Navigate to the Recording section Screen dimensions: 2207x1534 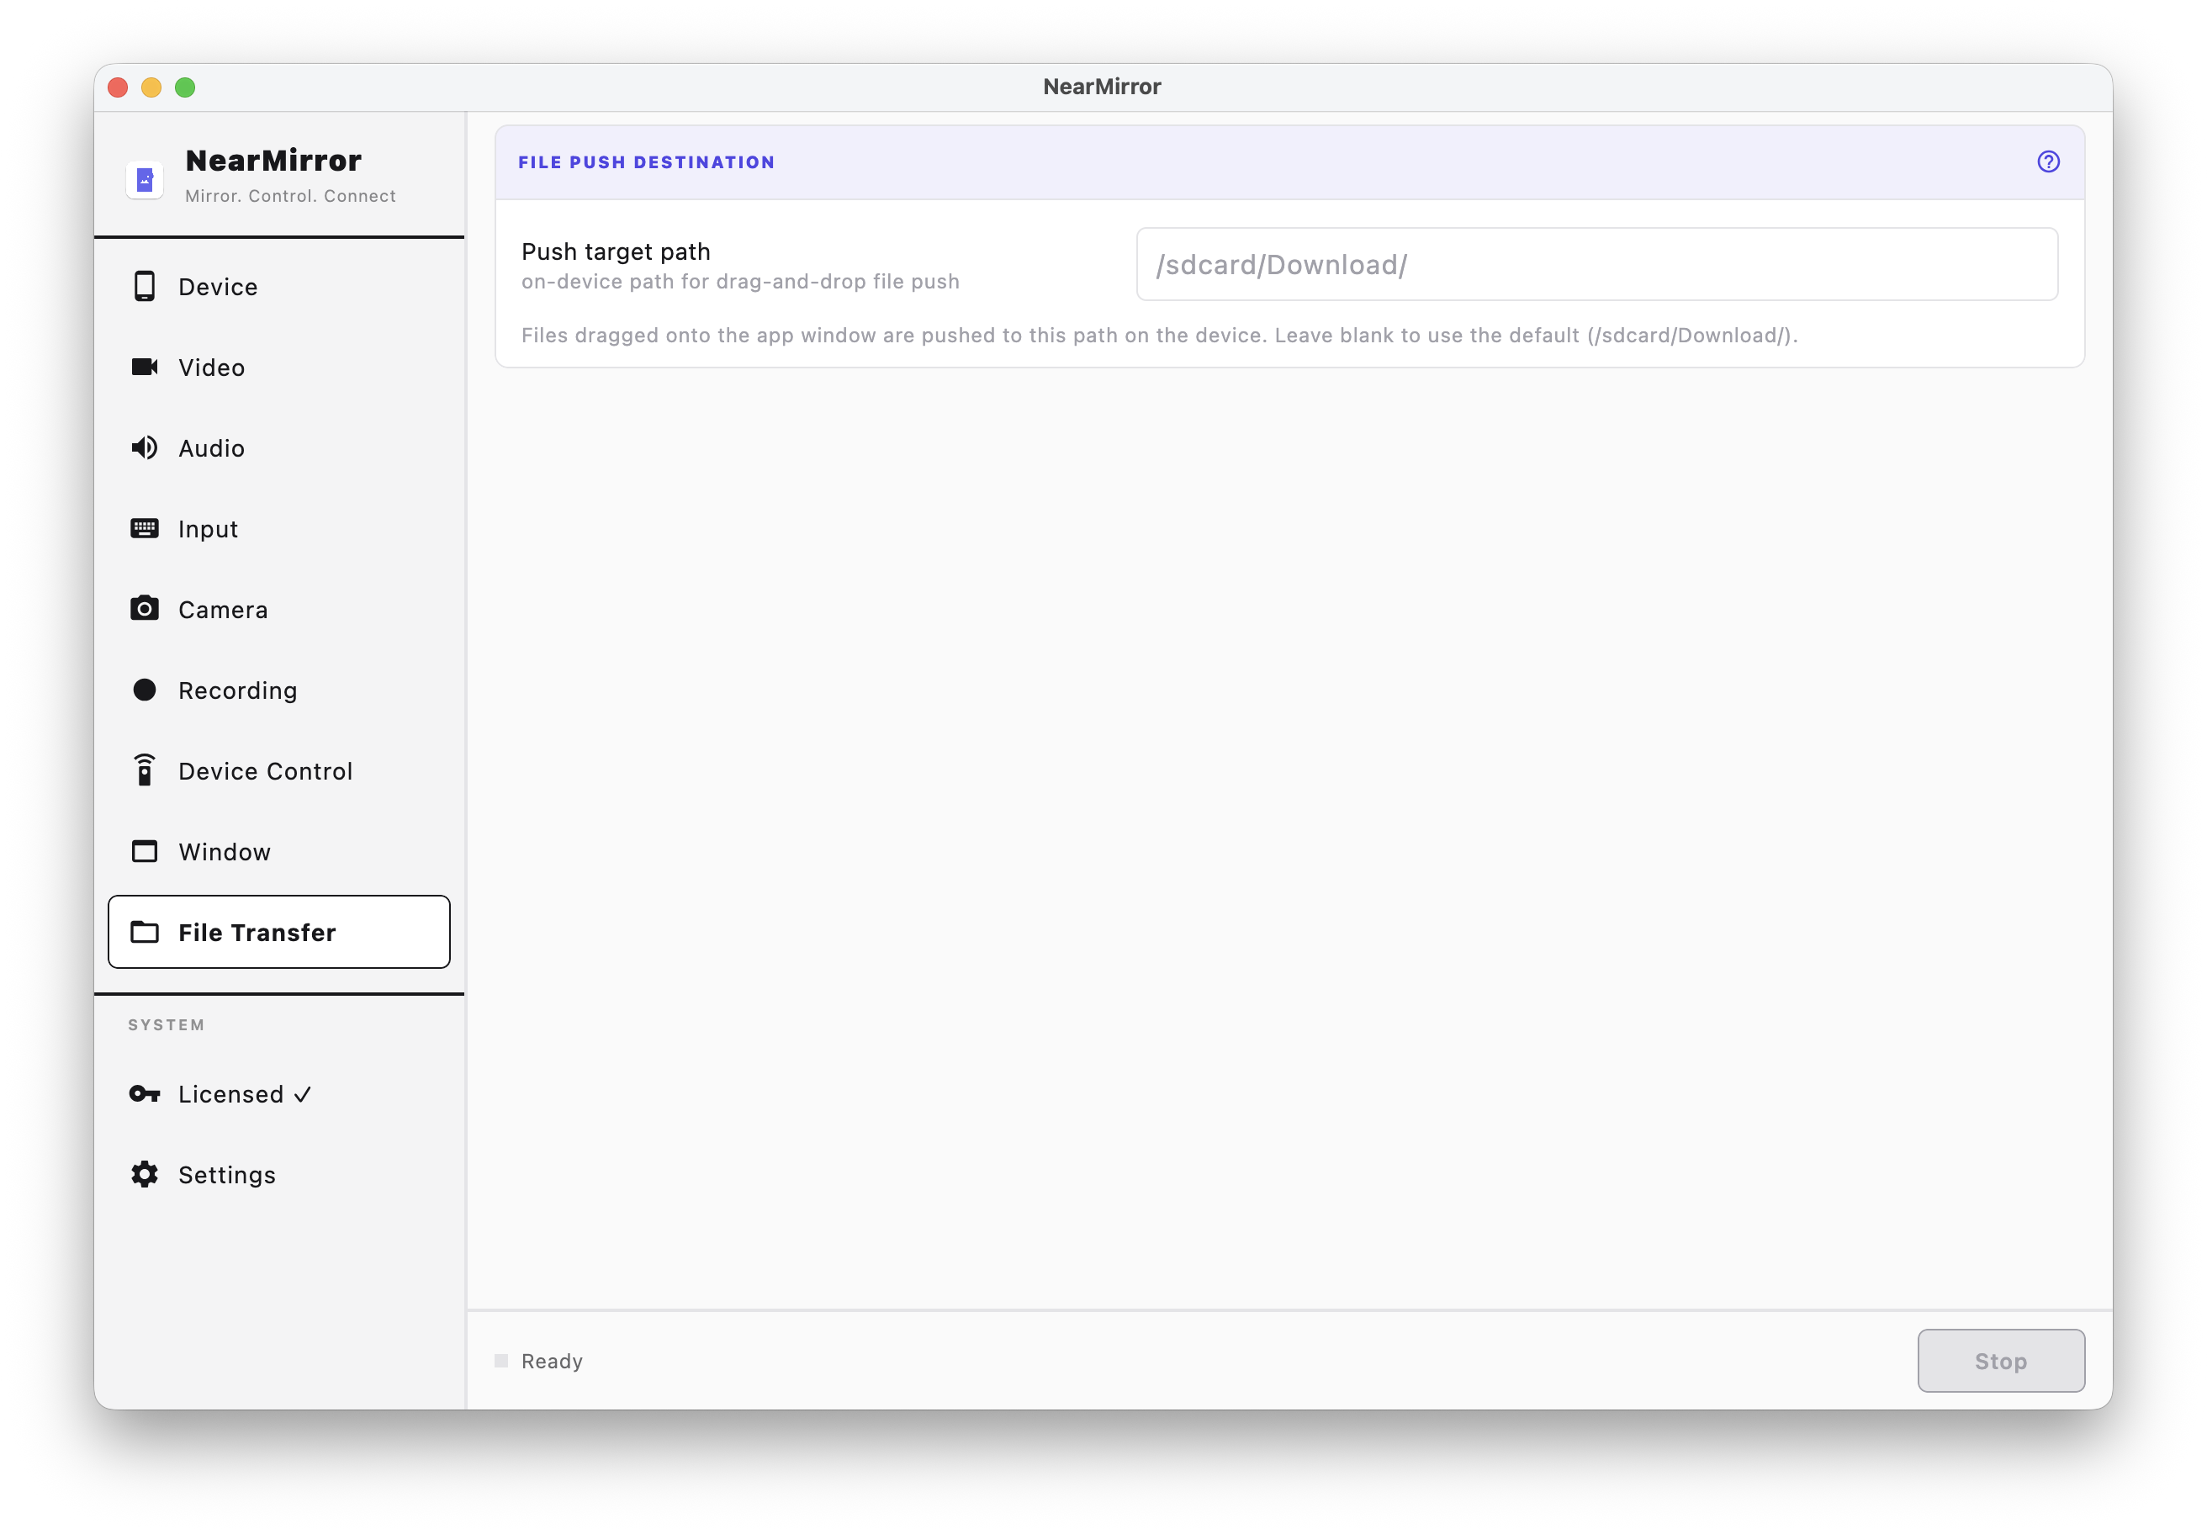(x=236, y=689)
